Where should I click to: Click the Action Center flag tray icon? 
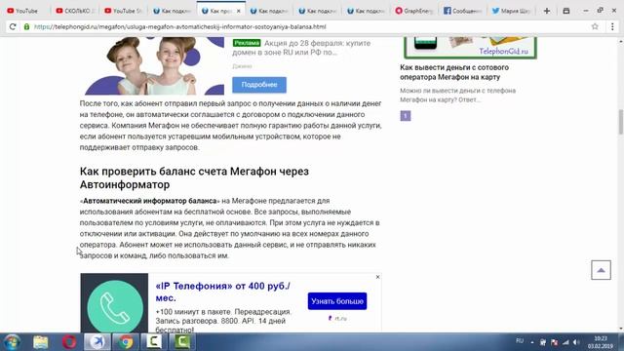click(x=555, y=342)
